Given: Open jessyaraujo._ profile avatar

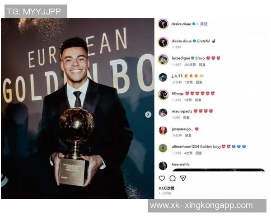Looking at the screenshot, I should (163, 131).
